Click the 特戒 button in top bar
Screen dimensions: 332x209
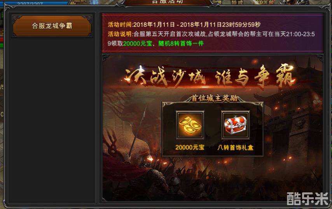point(237,2)
